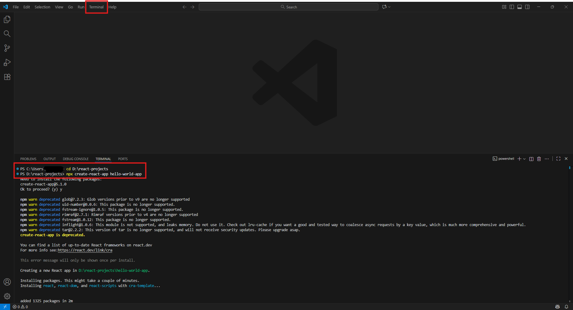Image resolution: width=573 pixels, height=310 pixels.
Task: Switch to the DEBUG CONSOLE tab
Action: (x=76, y=159)
